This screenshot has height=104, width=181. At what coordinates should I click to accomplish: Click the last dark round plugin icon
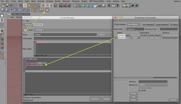[x=137, y=5]
